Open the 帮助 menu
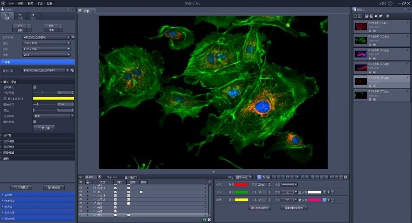412x223 pixels. pos(49,3)
